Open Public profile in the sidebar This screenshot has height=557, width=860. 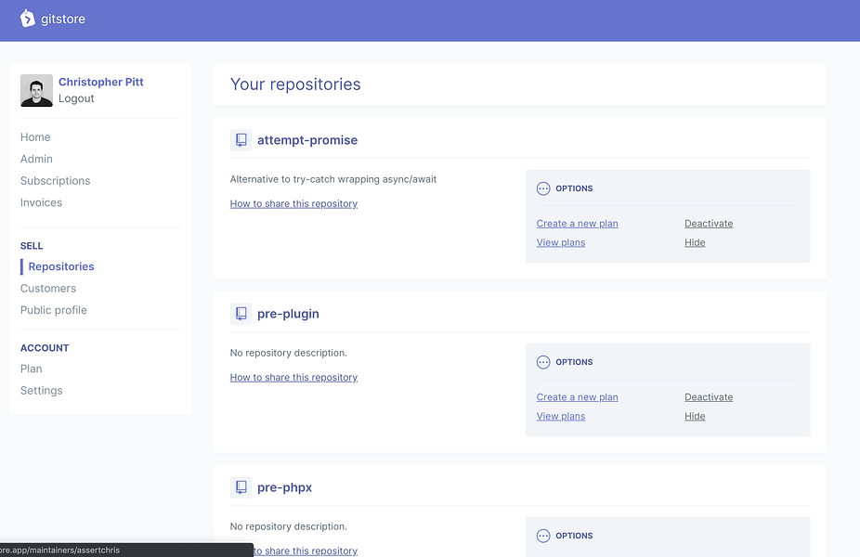[54, 310]
